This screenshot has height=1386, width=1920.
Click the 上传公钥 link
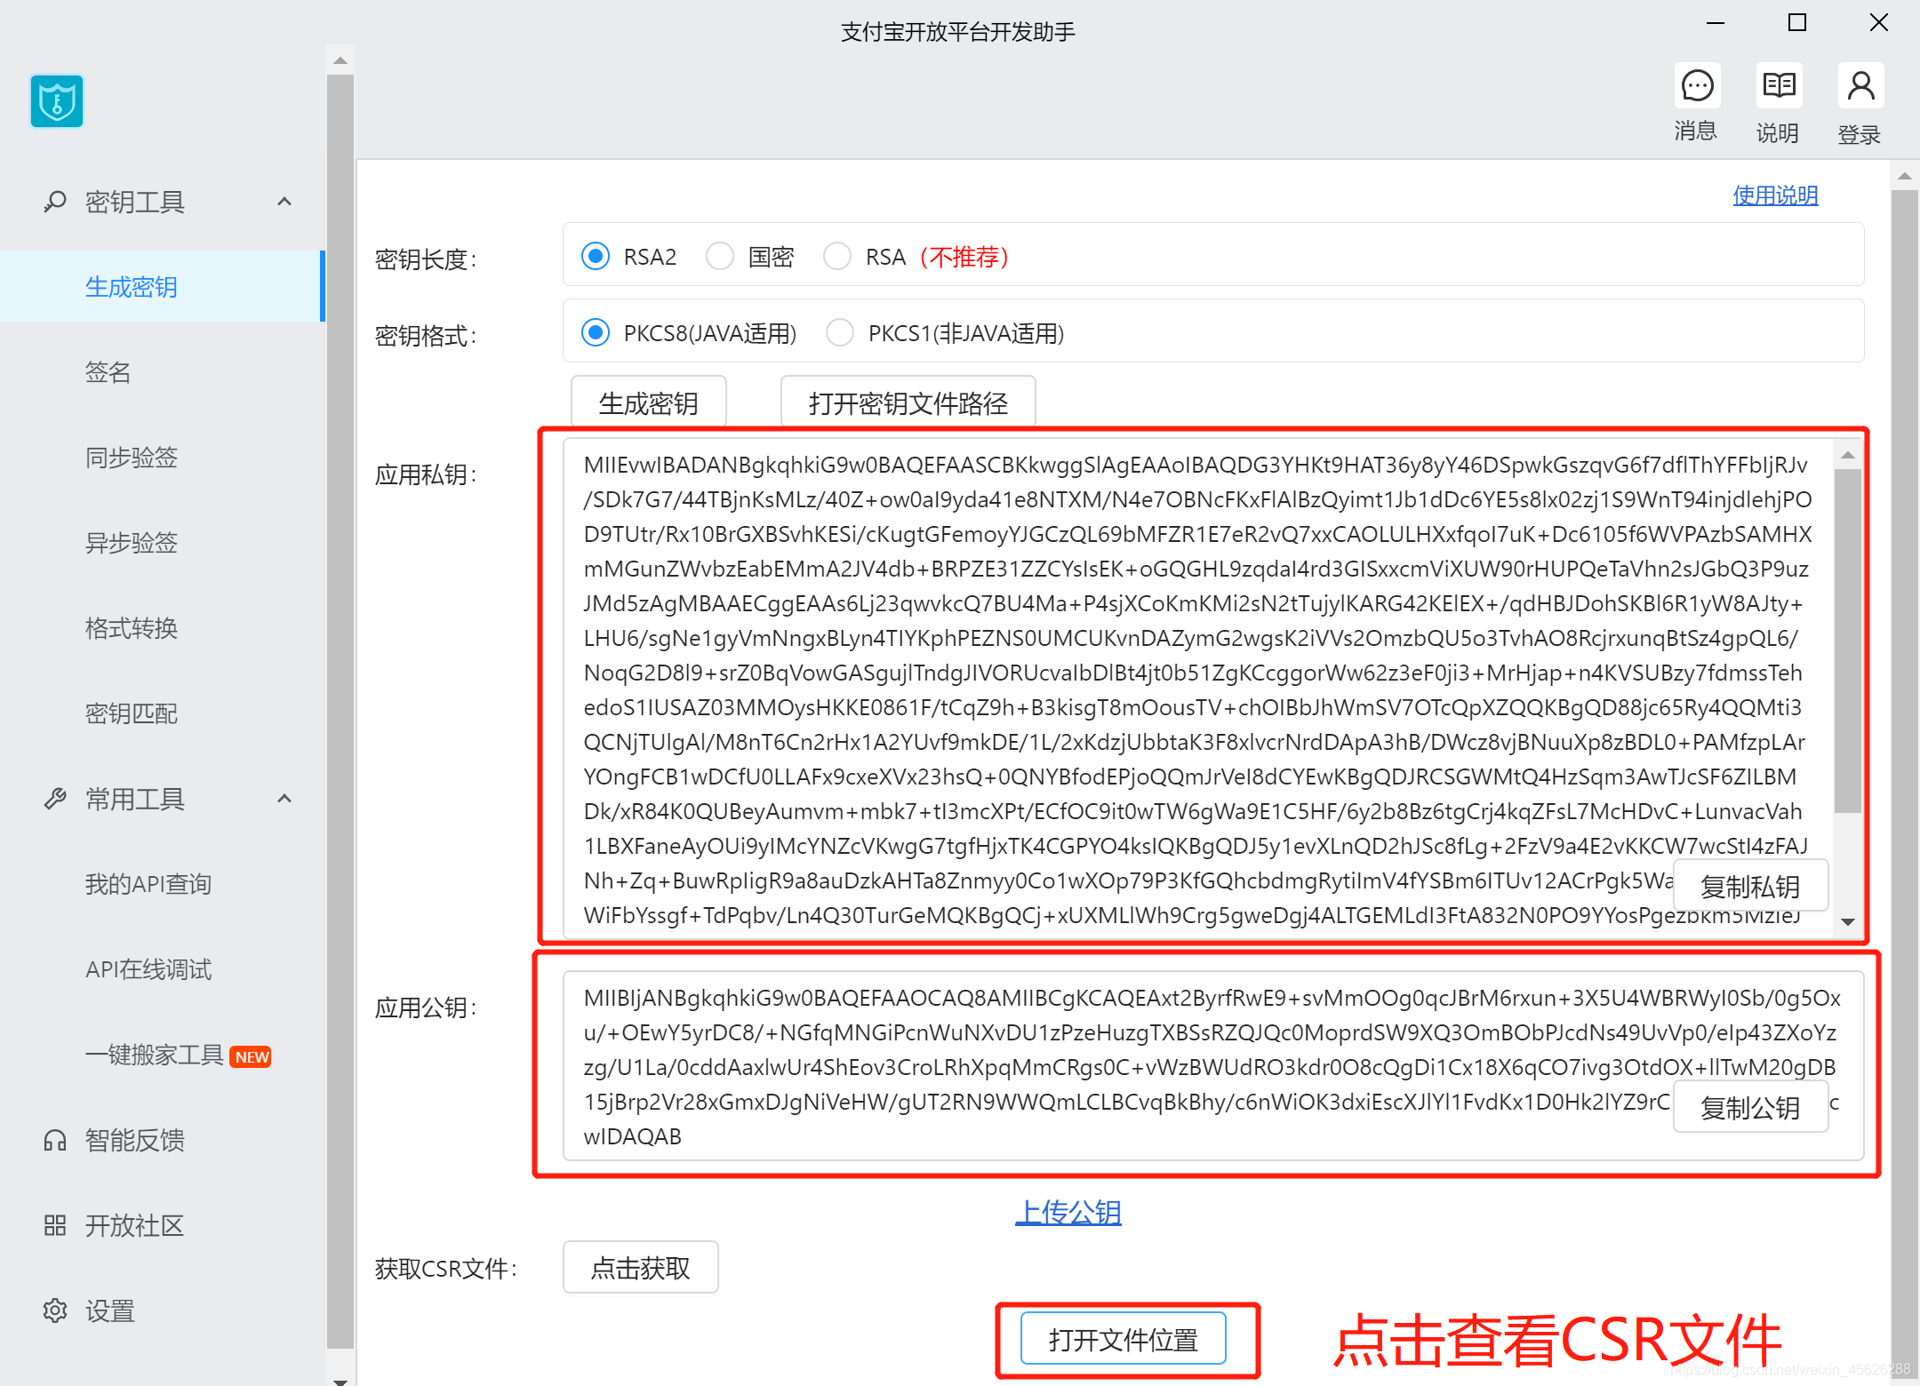click(1068, 1212)
